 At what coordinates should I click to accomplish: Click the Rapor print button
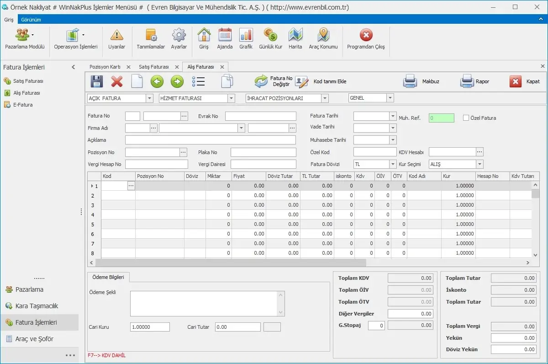click(x=475, y=81)
